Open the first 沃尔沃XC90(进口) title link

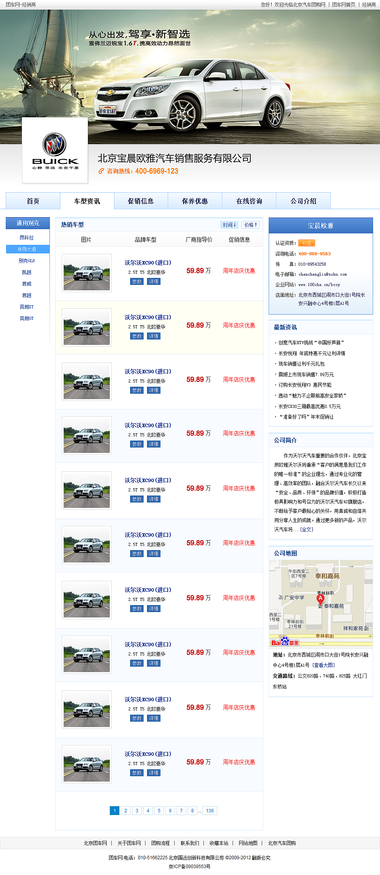click(x=148, y=263)
